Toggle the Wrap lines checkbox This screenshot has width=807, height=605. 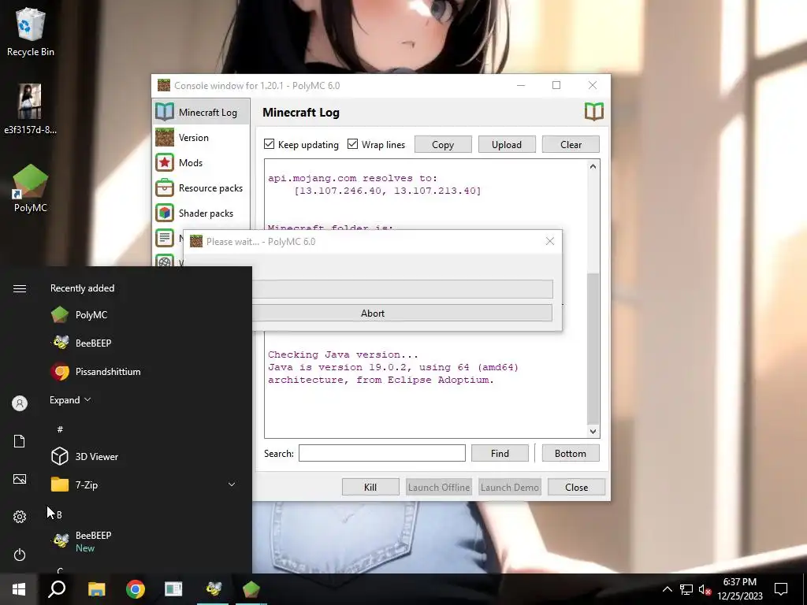[x=352, y=144]
